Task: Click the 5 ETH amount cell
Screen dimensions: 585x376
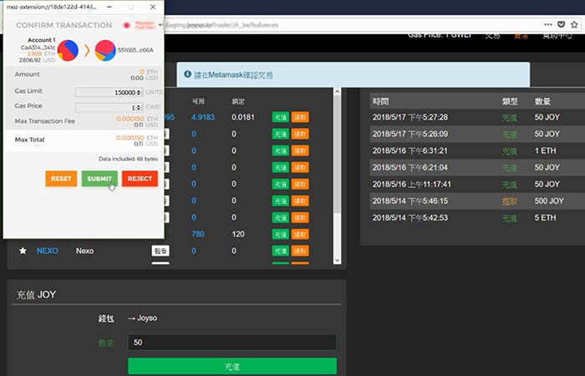Action: pos(545,218)
